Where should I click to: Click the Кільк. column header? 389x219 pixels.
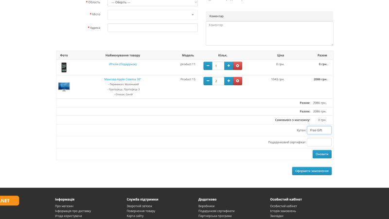223,55
